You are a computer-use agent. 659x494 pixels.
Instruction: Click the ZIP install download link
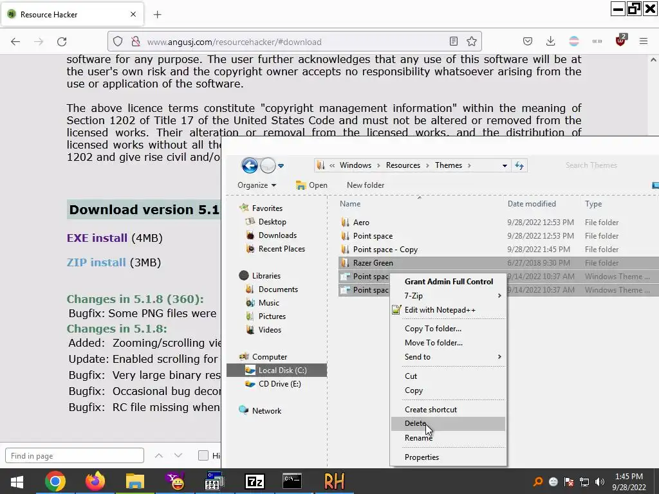[x=97, y=262]
